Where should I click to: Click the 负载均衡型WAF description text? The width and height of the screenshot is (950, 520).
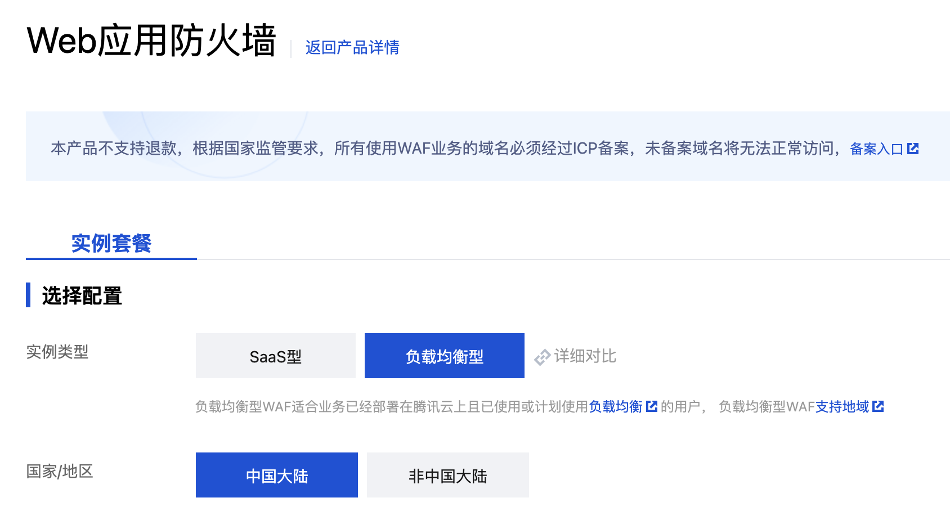pyautogui.click(x=392, y=406)
